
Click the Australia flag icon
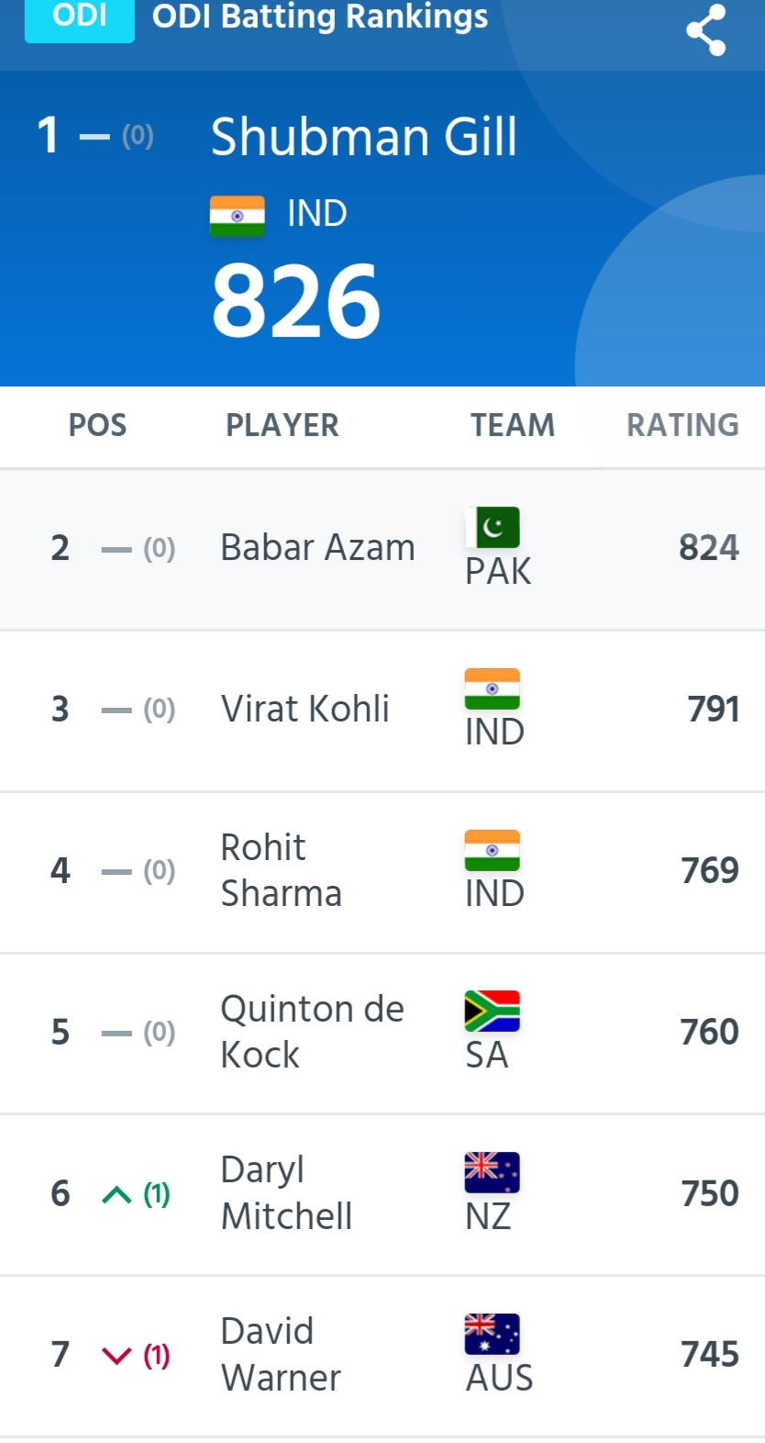[493, 1335]
